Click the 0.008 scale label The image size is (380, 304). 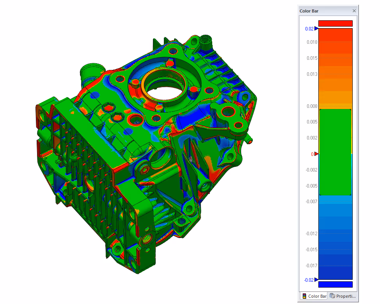[x=312, y=106]
